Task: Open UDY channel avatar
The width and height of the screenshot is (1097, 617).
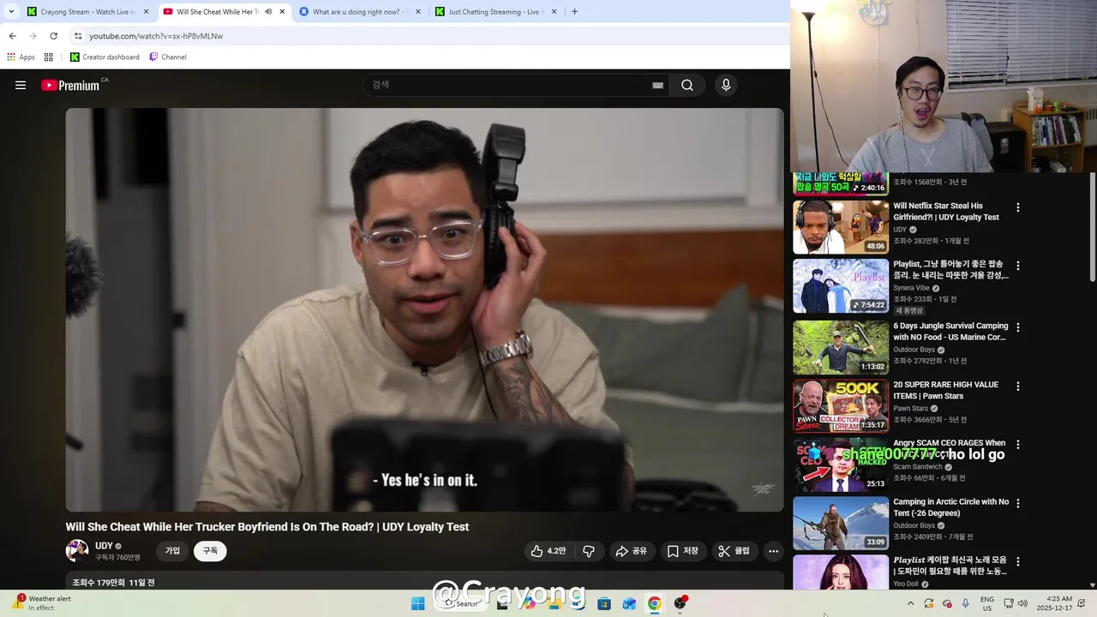Action: (x=77, y=550)
